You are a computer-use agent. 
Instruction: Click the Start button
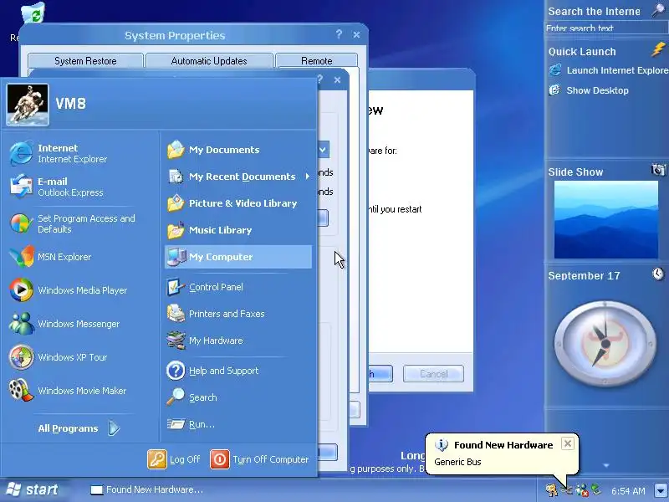coord(33,489)
